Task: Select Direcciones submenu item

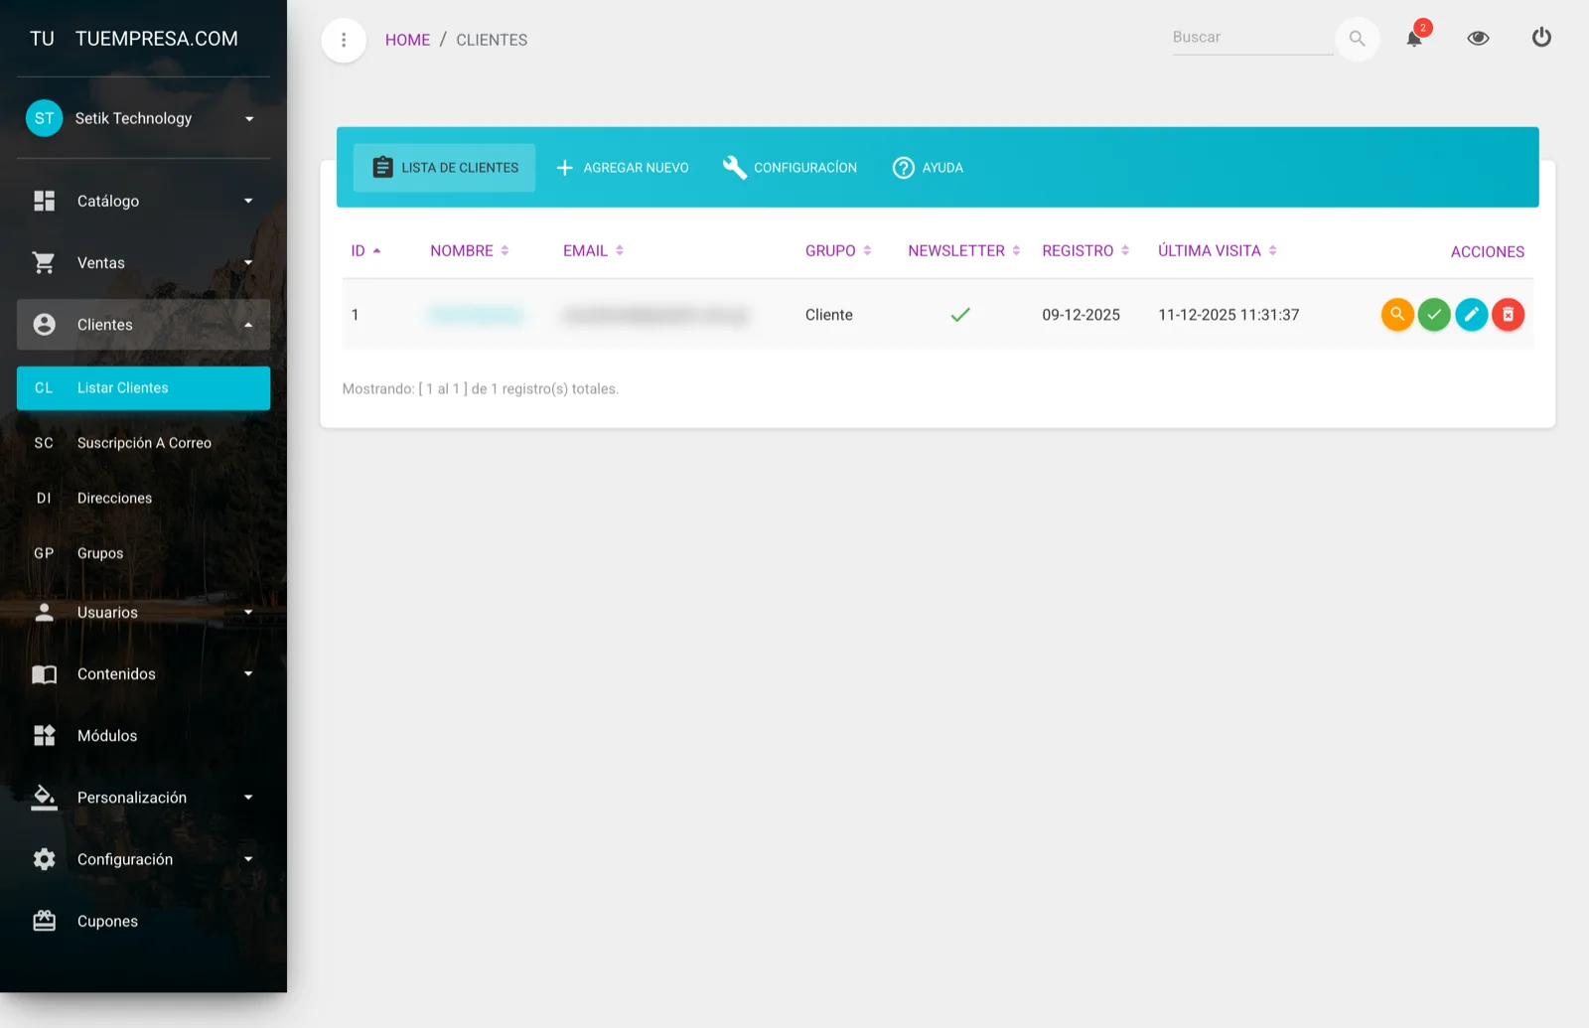Action: [143, 499]
